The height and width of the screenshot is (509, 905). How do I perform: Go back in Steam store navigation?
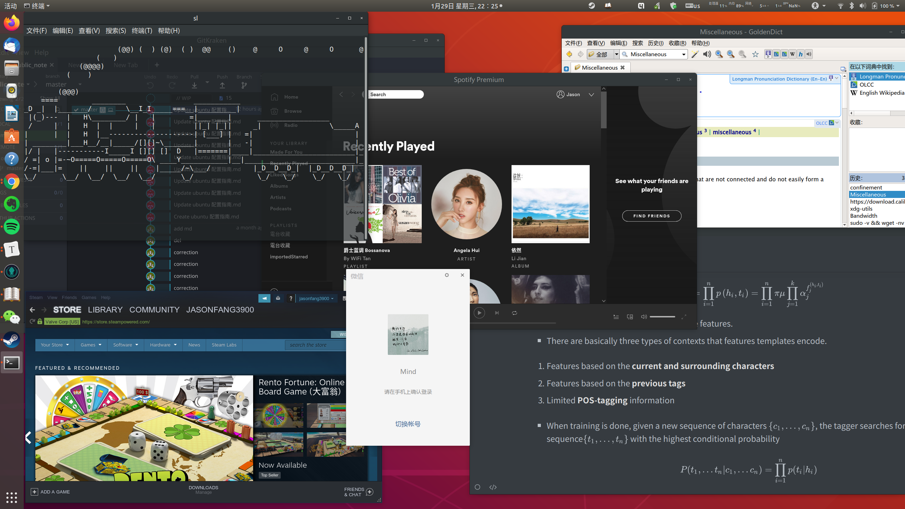[33, 310]
